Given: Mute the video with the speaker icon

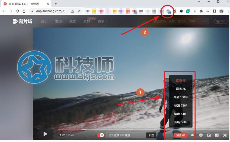Looking at the screenshot, I should [x=192, y=135].
